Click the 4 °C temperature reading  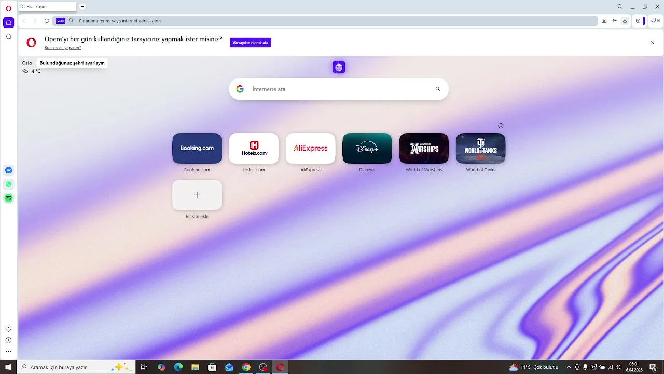point(36,71)
